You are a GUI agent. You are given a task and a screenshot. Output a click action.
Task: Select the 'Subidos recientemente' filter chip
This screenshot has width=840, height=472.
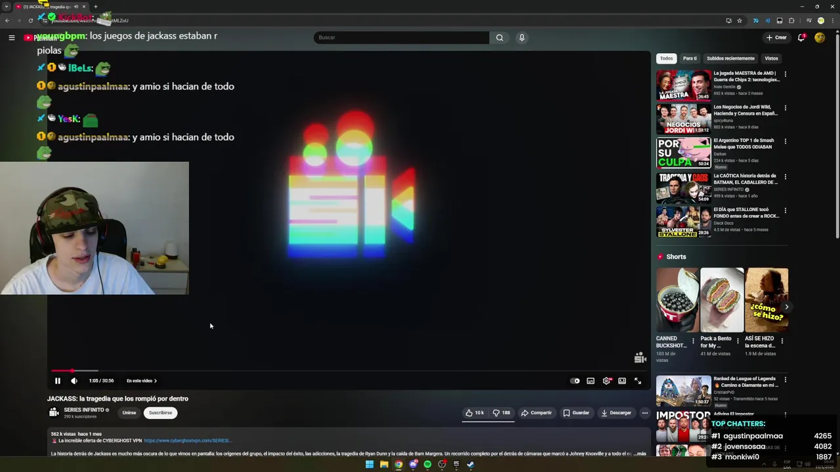[x=730, y=58]
